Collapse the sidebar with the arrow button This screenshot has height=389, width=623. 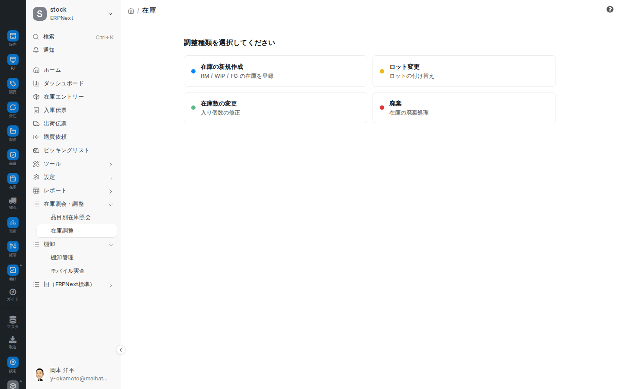[121, 350]
